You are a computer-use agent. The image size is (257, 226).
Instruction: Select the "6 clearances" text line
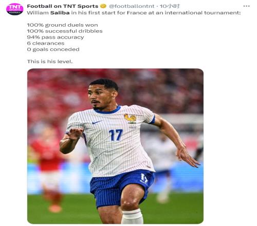[46, 43]
